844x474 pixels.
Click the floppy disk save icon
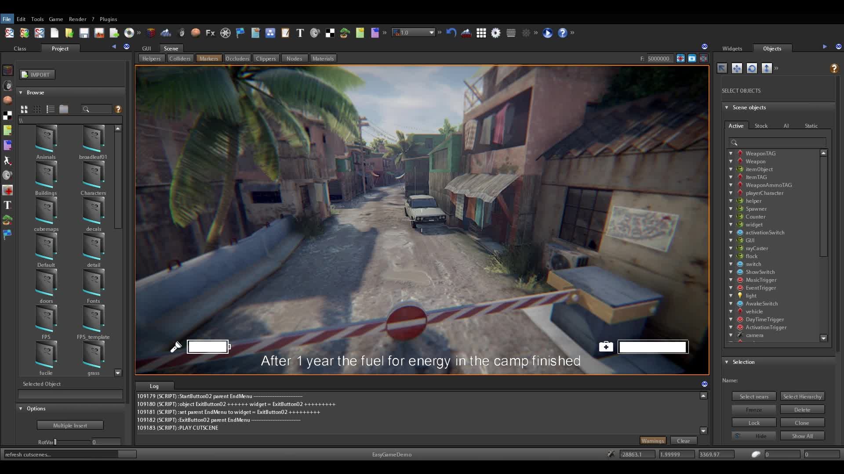click(x=84, y=33)
